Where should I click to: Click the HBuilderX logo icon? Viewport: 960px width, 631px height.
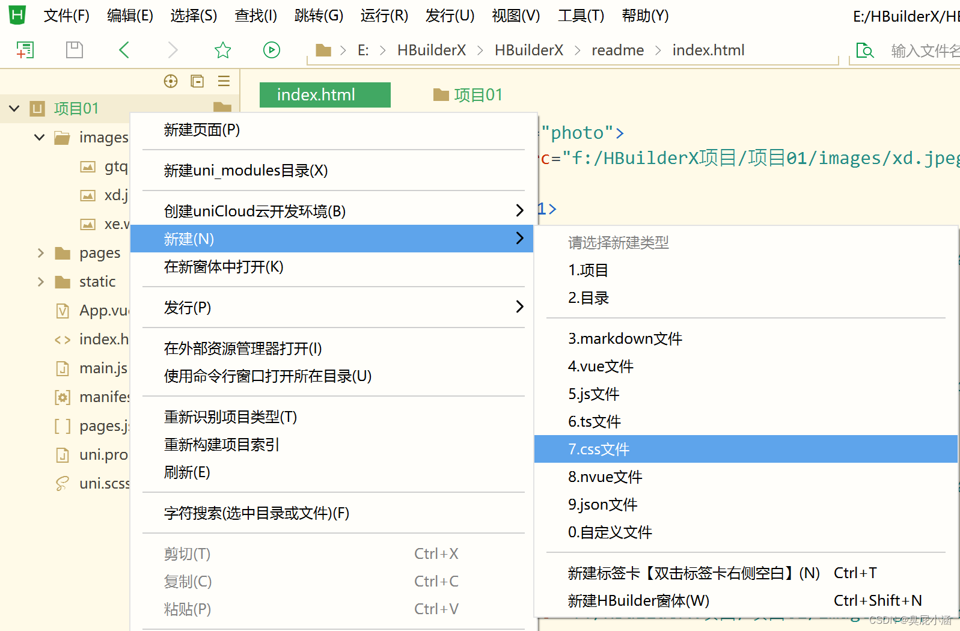click(17, 15)
